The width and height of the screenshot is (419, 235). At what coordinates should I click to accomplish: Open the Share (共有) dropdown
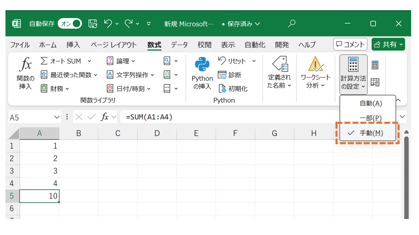tap(388, 44)
